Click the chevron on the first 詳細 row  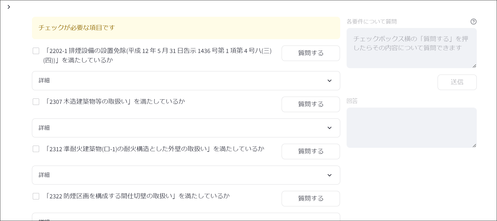330,81
